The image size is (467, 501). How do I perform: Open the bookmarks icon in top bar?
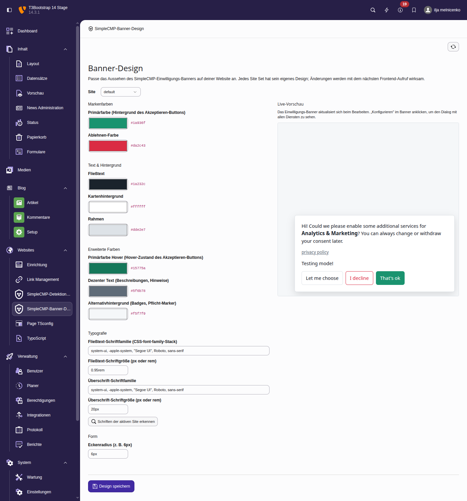[414, 10]
